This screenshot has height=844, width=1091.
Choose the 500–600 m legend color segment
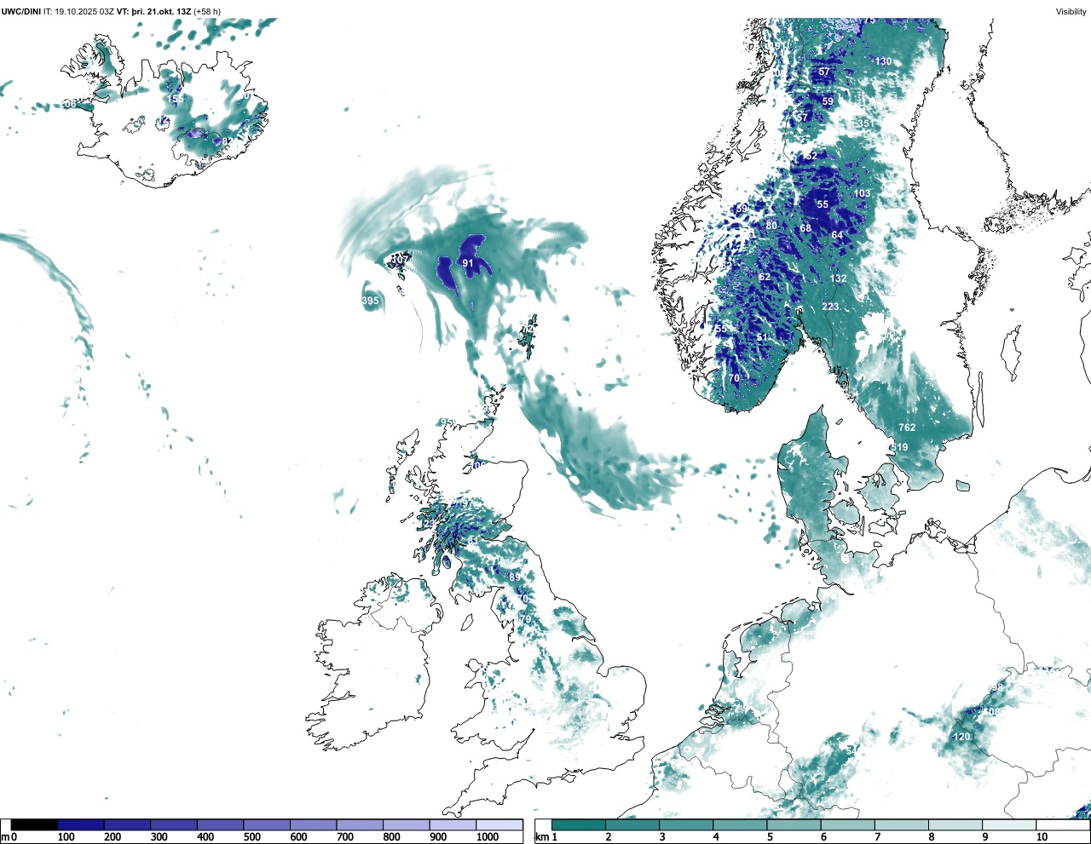coord(267,825)
